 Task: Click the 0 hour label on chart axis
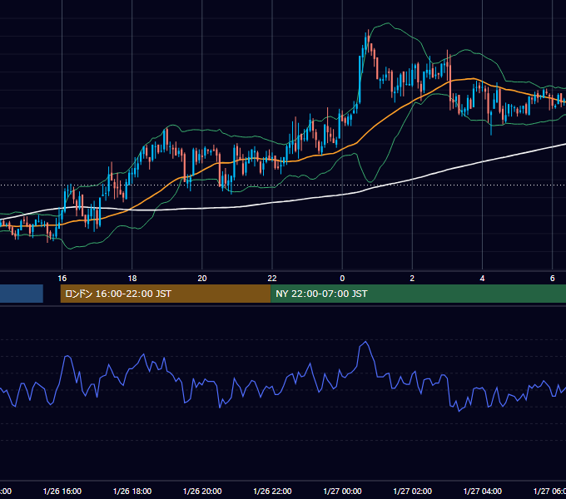[342, 279]
